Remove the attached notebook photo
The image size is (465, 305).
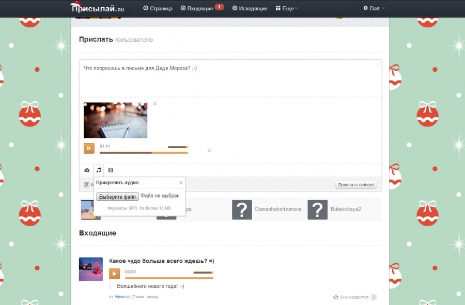click(x=154, y=104)
